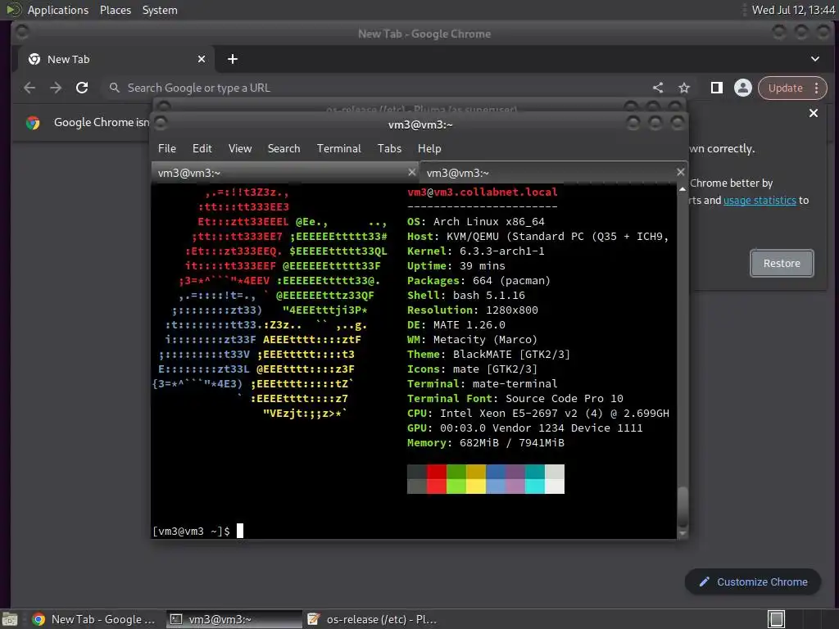Go forward in Chrome

(56, 88)
